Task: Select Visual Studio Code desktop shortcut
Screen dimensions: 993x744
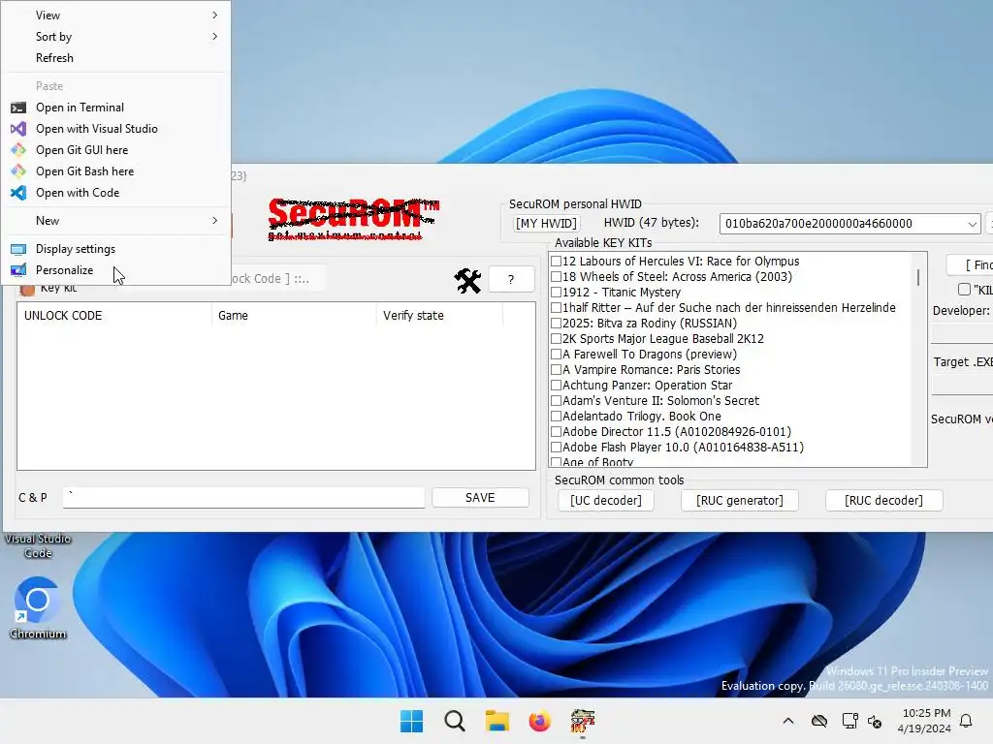Action: pyautogui.click(x=38, y=545)
